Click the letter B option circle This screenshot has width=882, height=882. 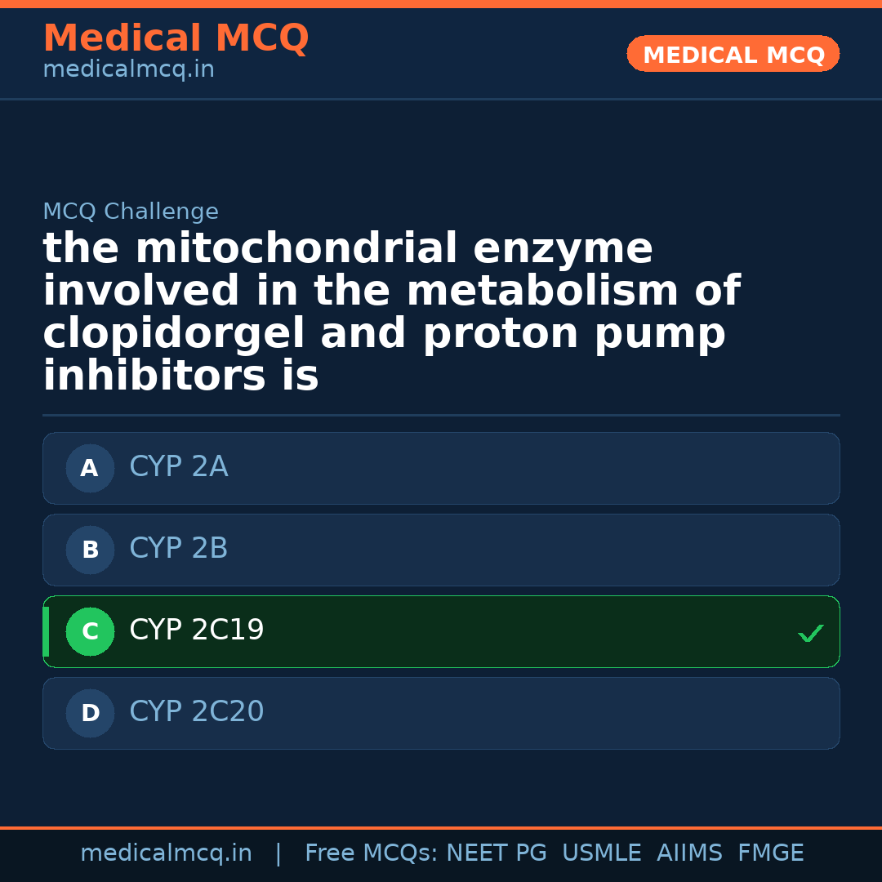(x=90, y=550)
